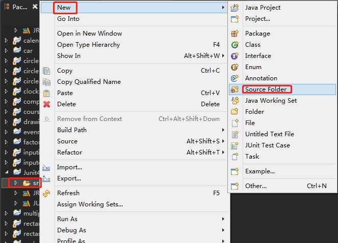The width and height of the screenshot is (338, 243).
Task: Close the Package Explorer view tab
Action: pos(35,7)
